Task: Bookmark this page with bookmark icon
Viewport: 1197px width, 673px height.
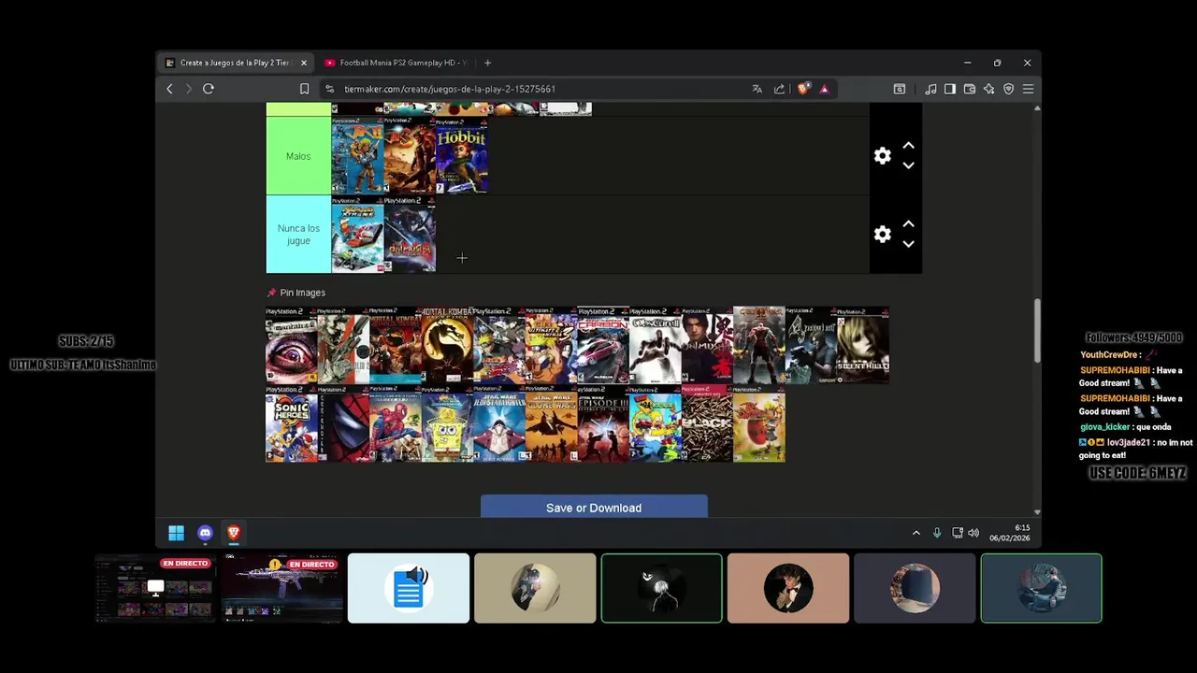Action: coord(304,89)
